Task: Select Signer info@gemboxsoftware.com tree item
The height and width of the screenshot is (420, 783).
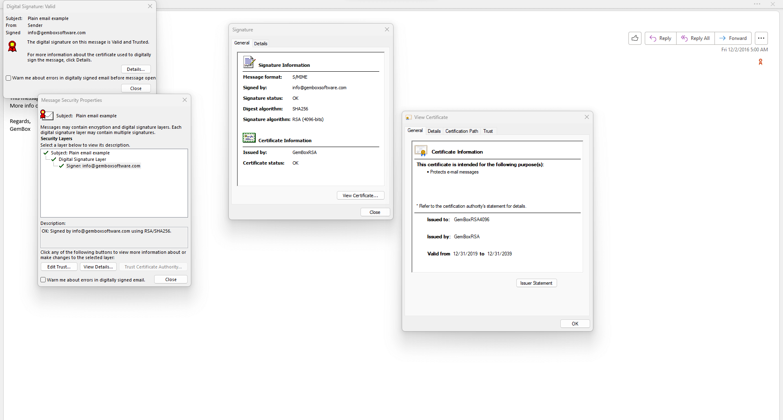Action: (x=103, y=166)
